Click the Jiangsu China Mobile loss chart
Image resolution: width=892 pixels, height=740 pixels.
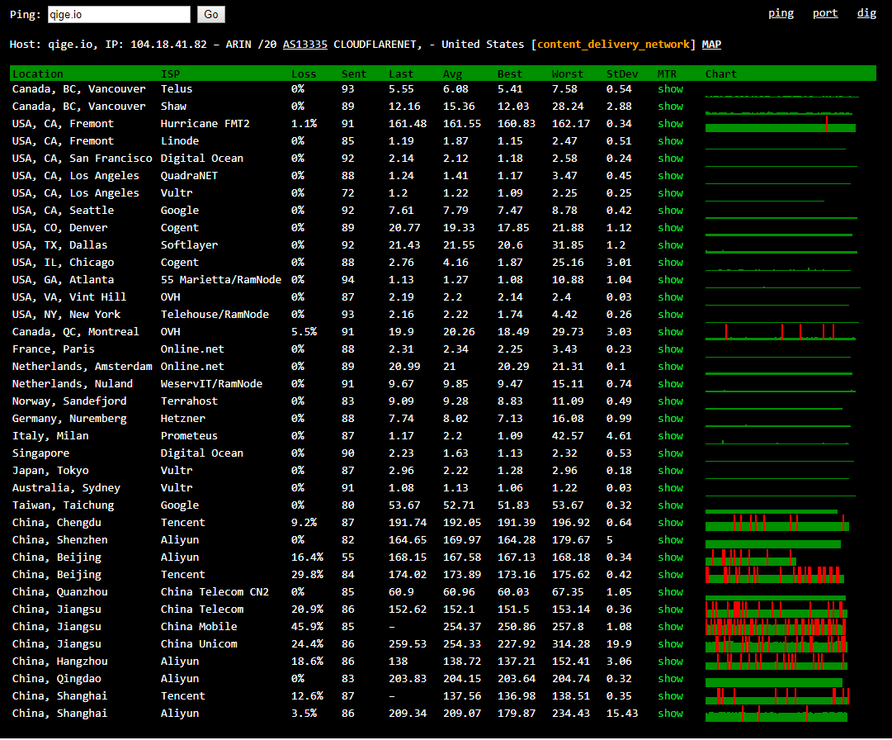pos(776,628)
